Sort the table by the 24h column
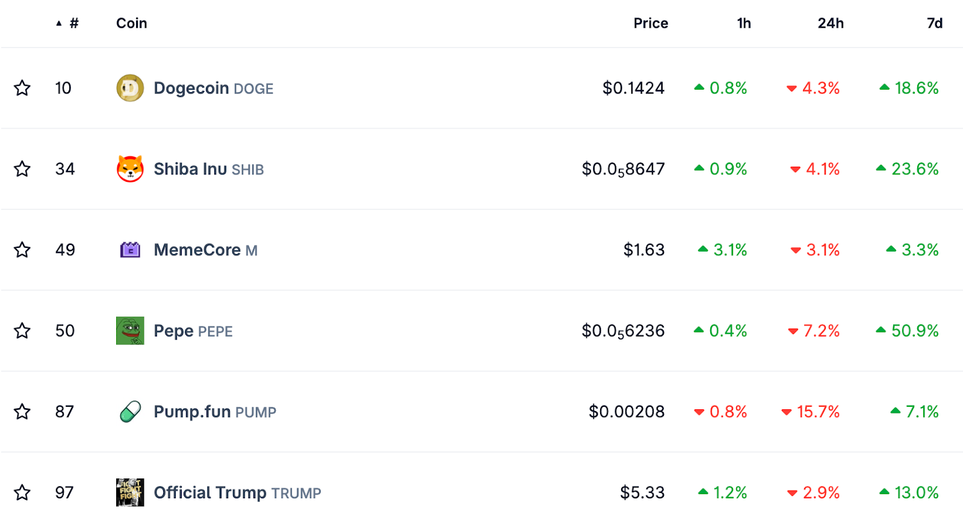This screenshot has height=523, width=963. click(831, 23)
